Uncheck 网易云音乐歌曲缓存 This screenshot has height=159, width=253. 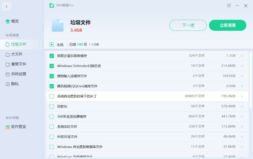pyautogui.click(x=52, y=56)
